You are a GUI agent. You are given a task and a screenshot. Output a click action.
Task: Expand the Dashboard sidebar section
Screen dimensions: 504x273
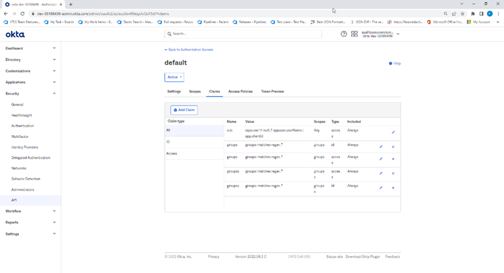point(30,48)
